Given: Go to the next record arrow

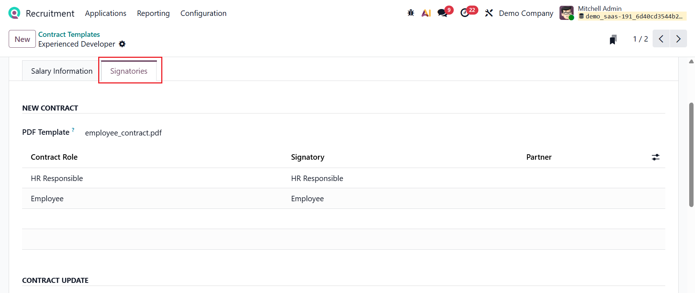Looking at the screenshot, I should point(678,39).
